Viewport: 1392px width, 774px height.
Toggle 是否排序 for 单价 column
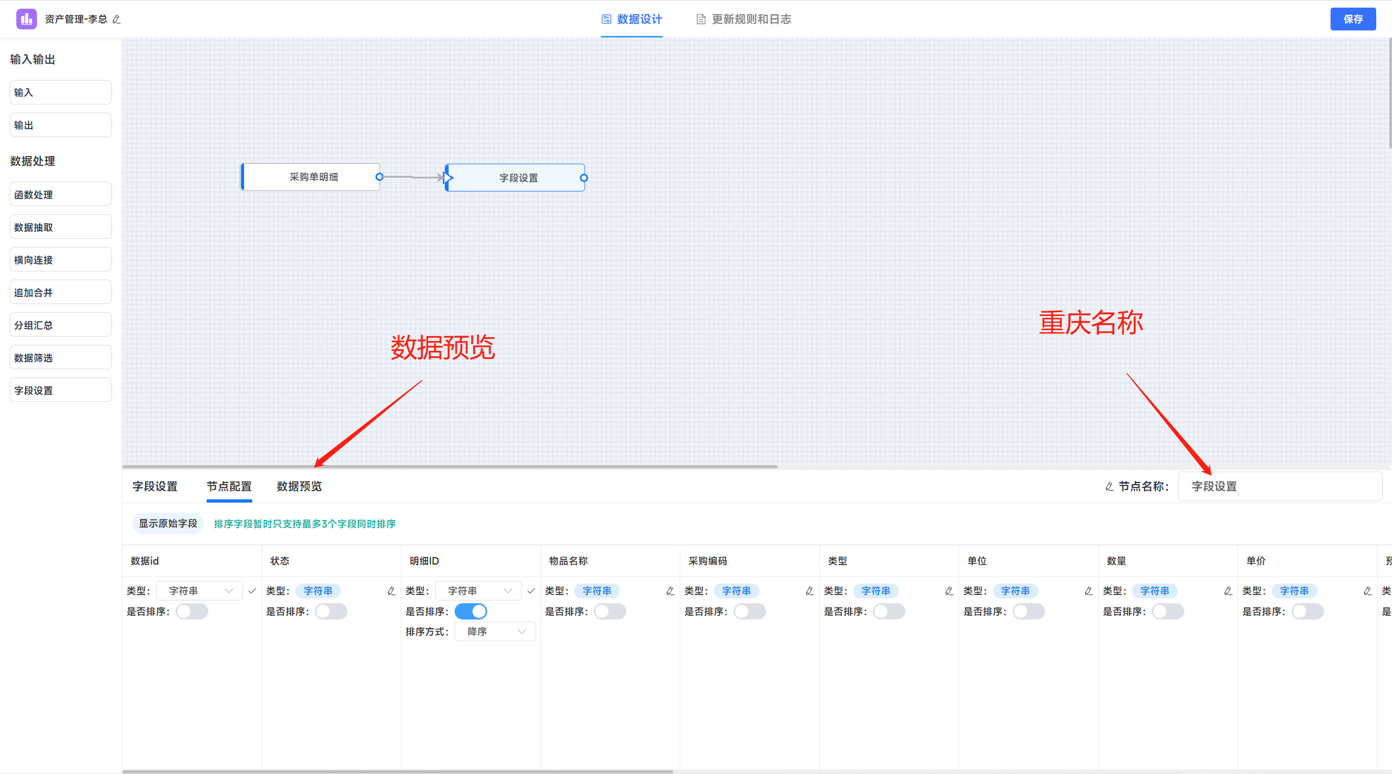tap(1308, 611)
